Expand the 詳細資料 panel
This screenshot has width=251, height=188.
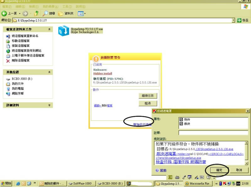point(49,105)
